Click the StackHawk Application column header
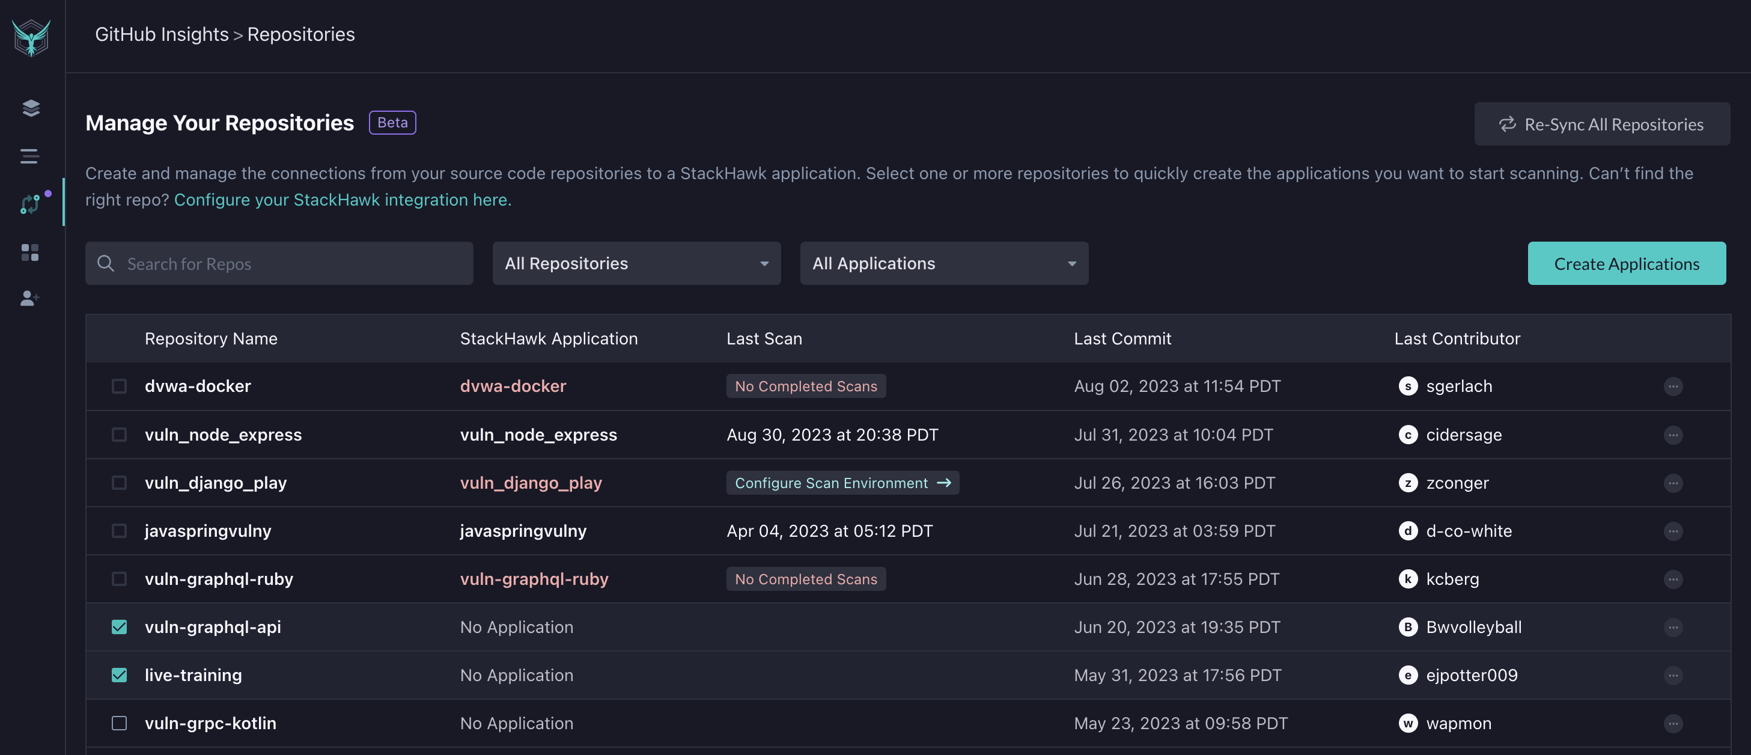The image size is (1751, 755). coord(549,338)
